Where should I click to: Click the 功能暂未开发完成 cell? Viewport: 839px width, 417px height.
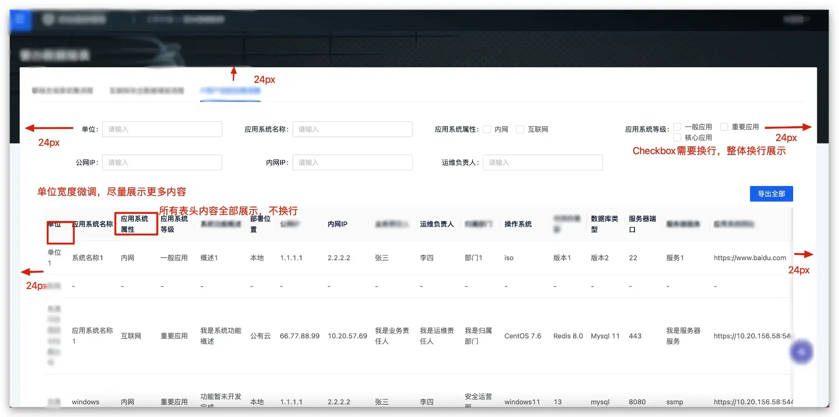click(x=221, y=401)
